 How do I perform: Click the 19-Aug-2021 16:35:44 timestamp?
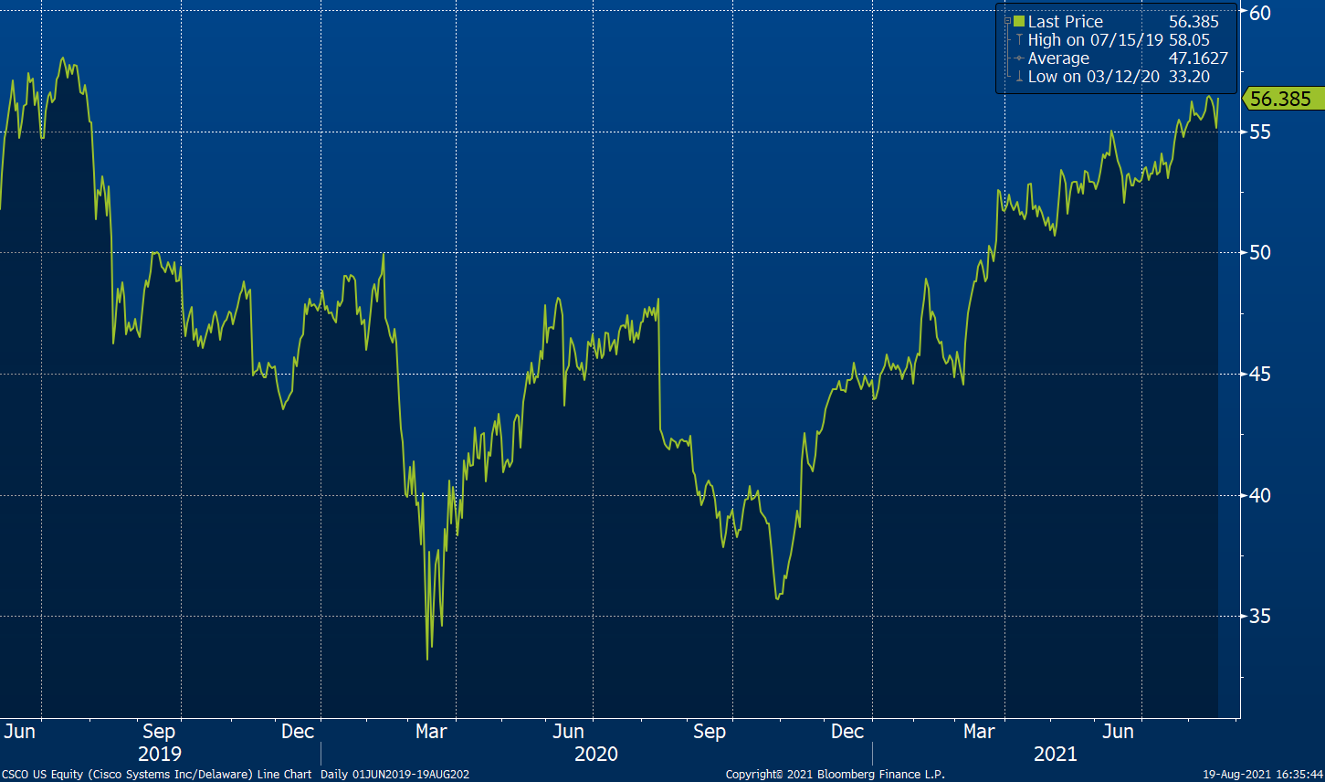pyautogui.click(x=1263, y=775)
